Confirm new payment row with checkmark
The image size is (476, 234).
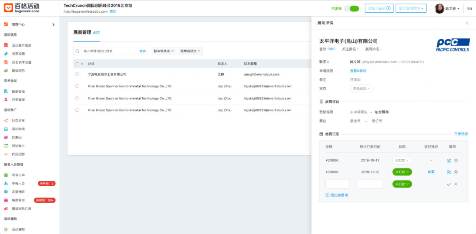(x=449, y=184)
